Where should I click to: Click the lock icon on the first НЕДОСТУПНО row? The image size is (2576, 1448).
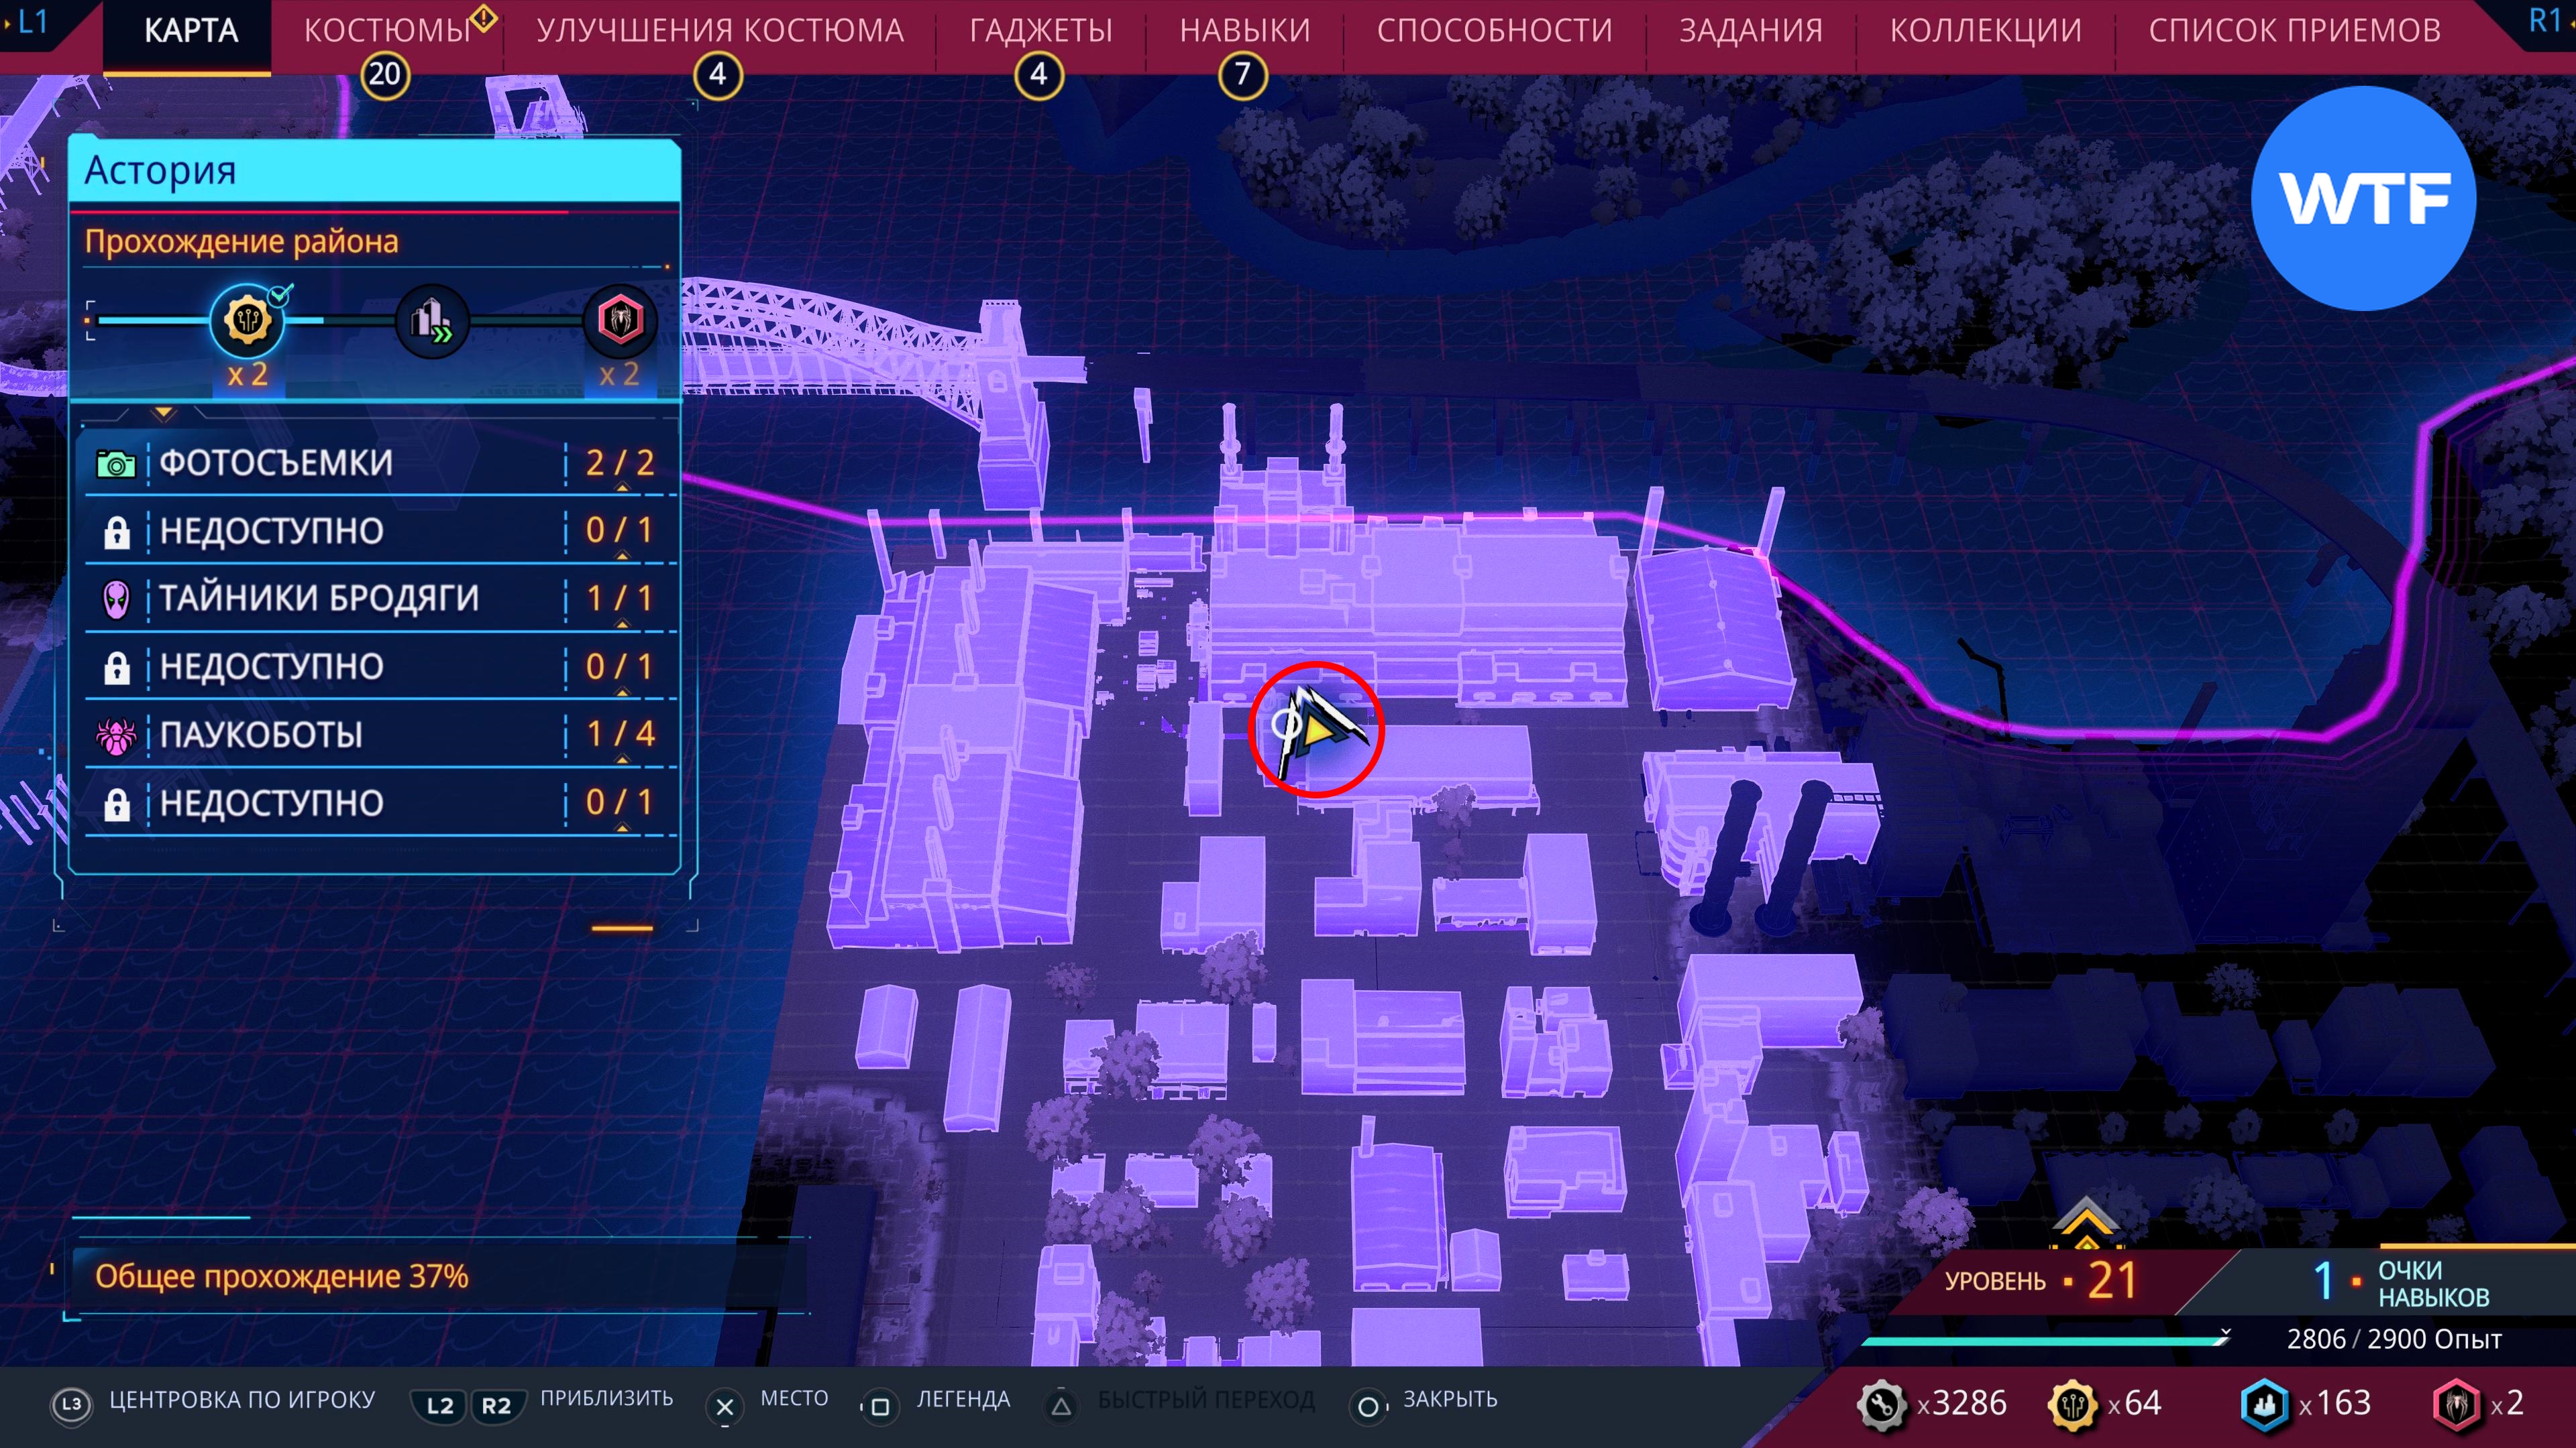point(116,532)
